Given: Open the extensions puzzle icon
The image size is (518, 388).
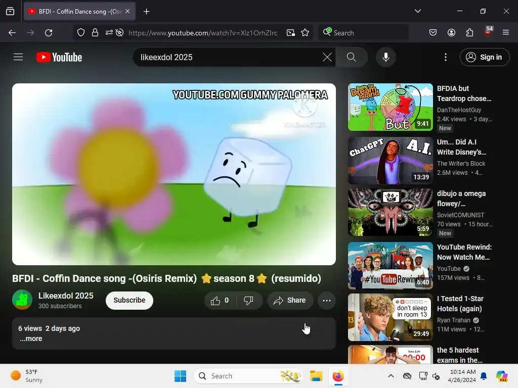Looking at the screenshot, I should click(469, 33).
